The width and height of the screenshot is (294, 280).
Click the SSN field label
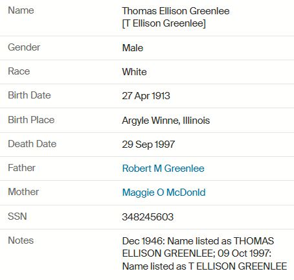[x=17, y=216]
